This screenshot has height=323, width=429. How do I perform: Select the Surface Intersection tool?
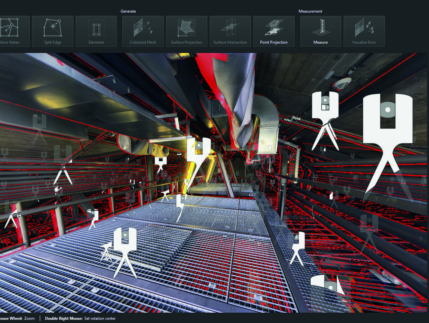[230, 31]
